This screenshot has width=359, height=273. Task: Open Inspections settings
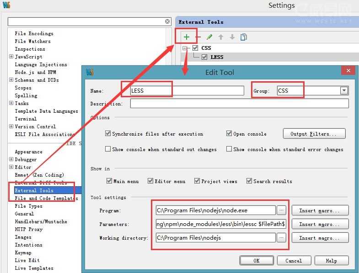tap(30, 49)
